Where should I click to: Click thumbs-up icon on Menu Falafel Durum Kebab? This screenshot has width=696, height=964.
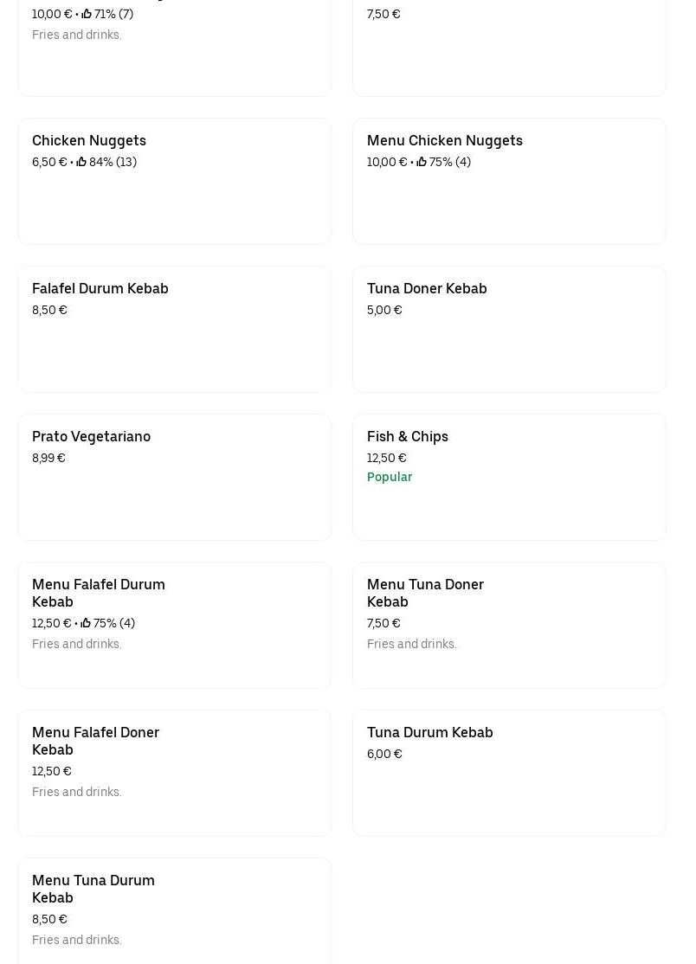pos(86,623)
